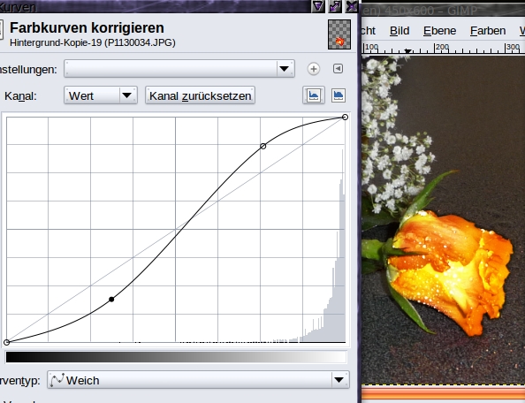Click the Kanal zurücksetzen button
The height and width of the screenshot is (403, 525).
point(201,95)
